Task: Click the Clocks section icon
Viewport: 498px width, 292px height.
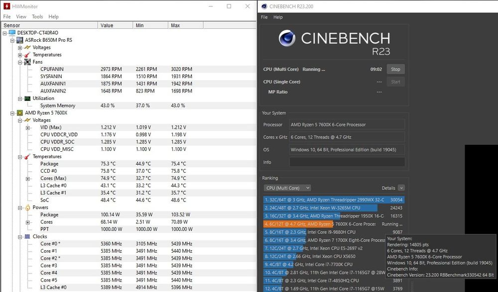Action: pyautogui.click(x=27, y=237)
